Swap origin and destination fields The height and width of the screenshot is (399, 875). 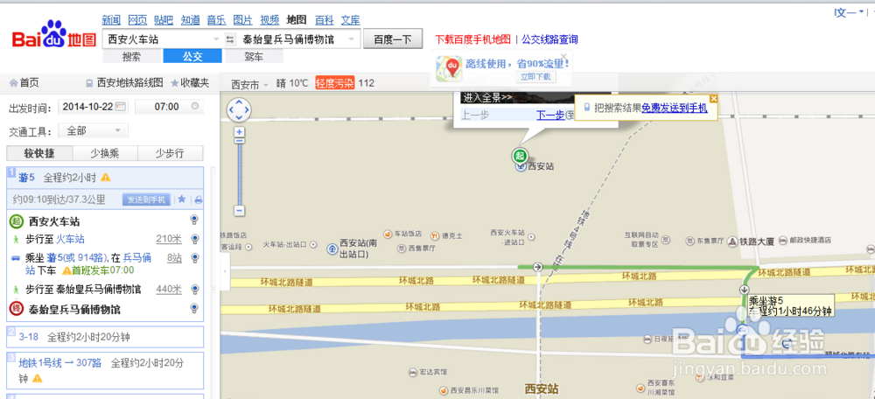(230, 39)
